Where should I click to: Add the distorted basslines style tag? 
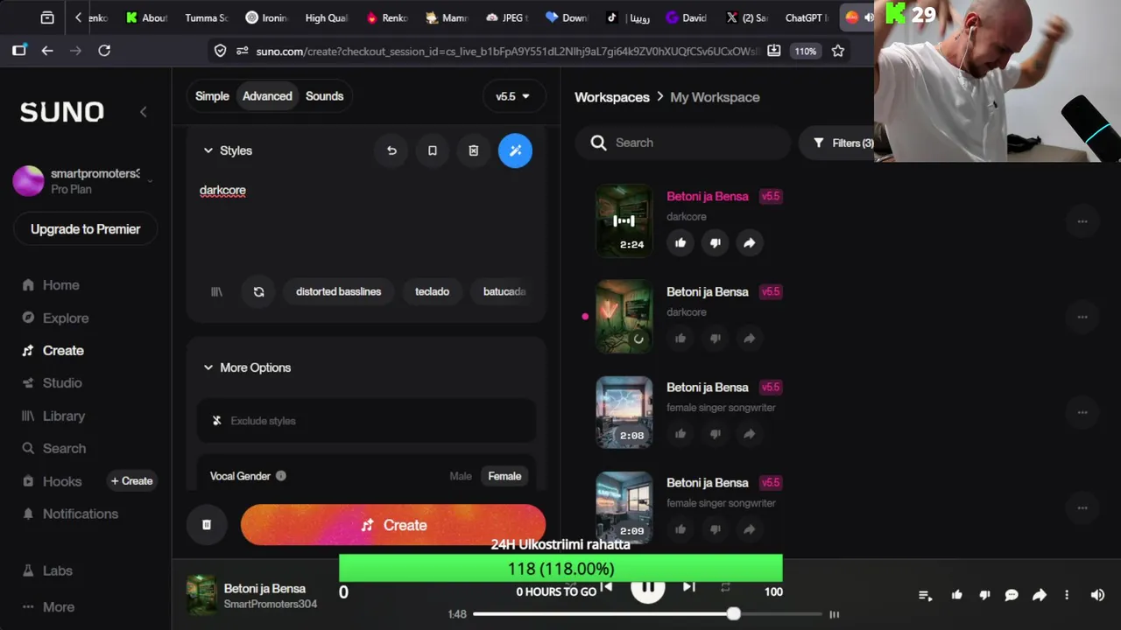(339, 291)
